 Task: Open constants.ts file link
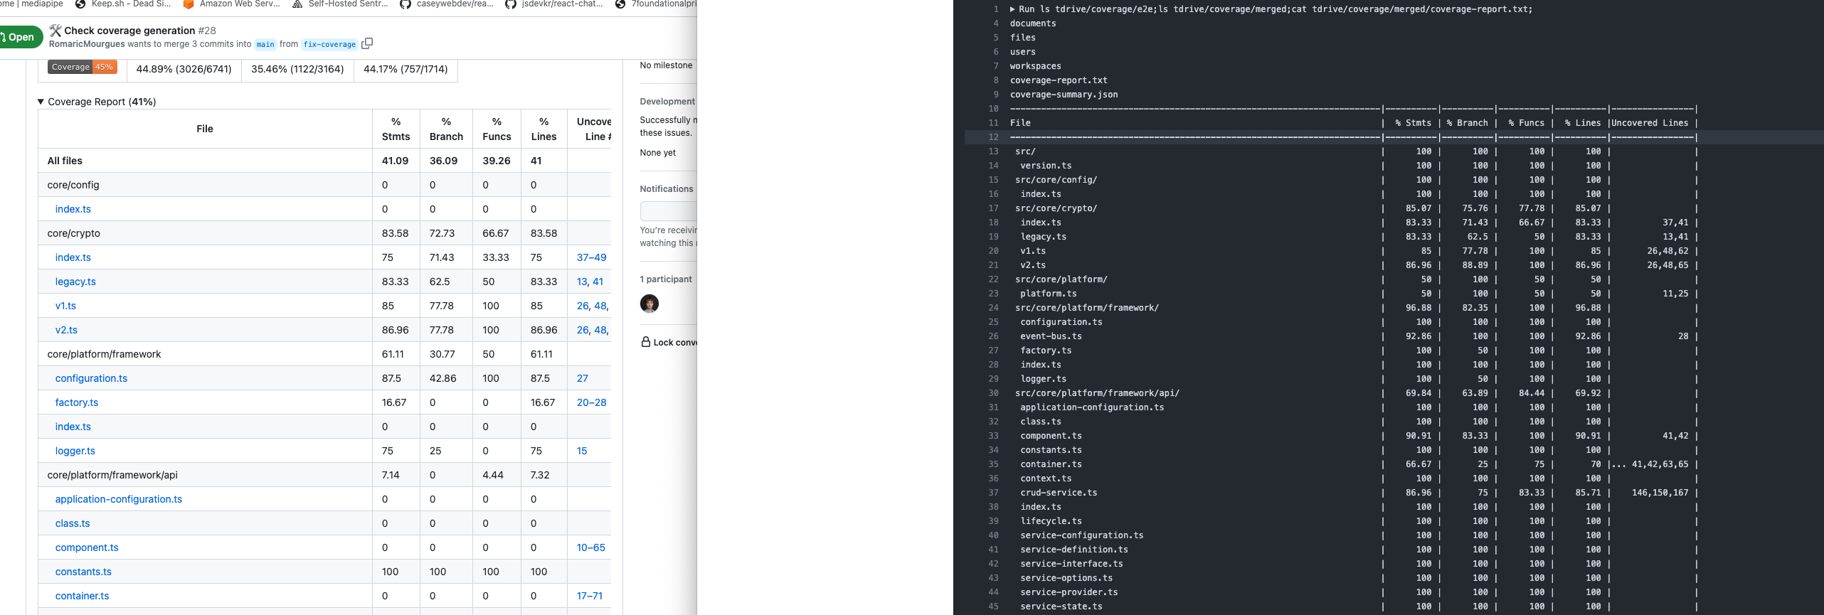point(83,572)
